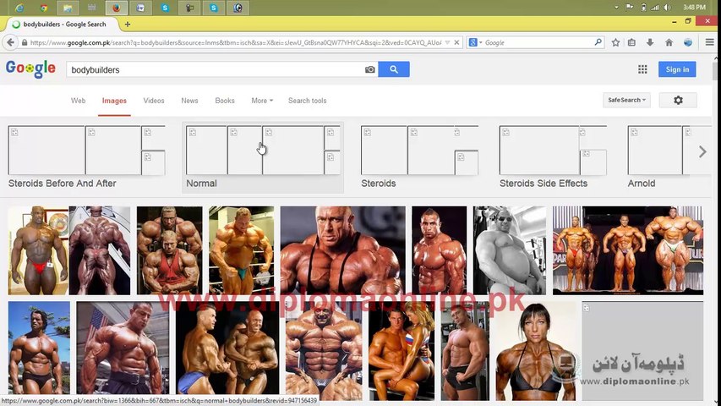Open bald bodybuilder close-up wide image
The height and width of the screenshot is (406, 721).
click(x=343, y=250)
